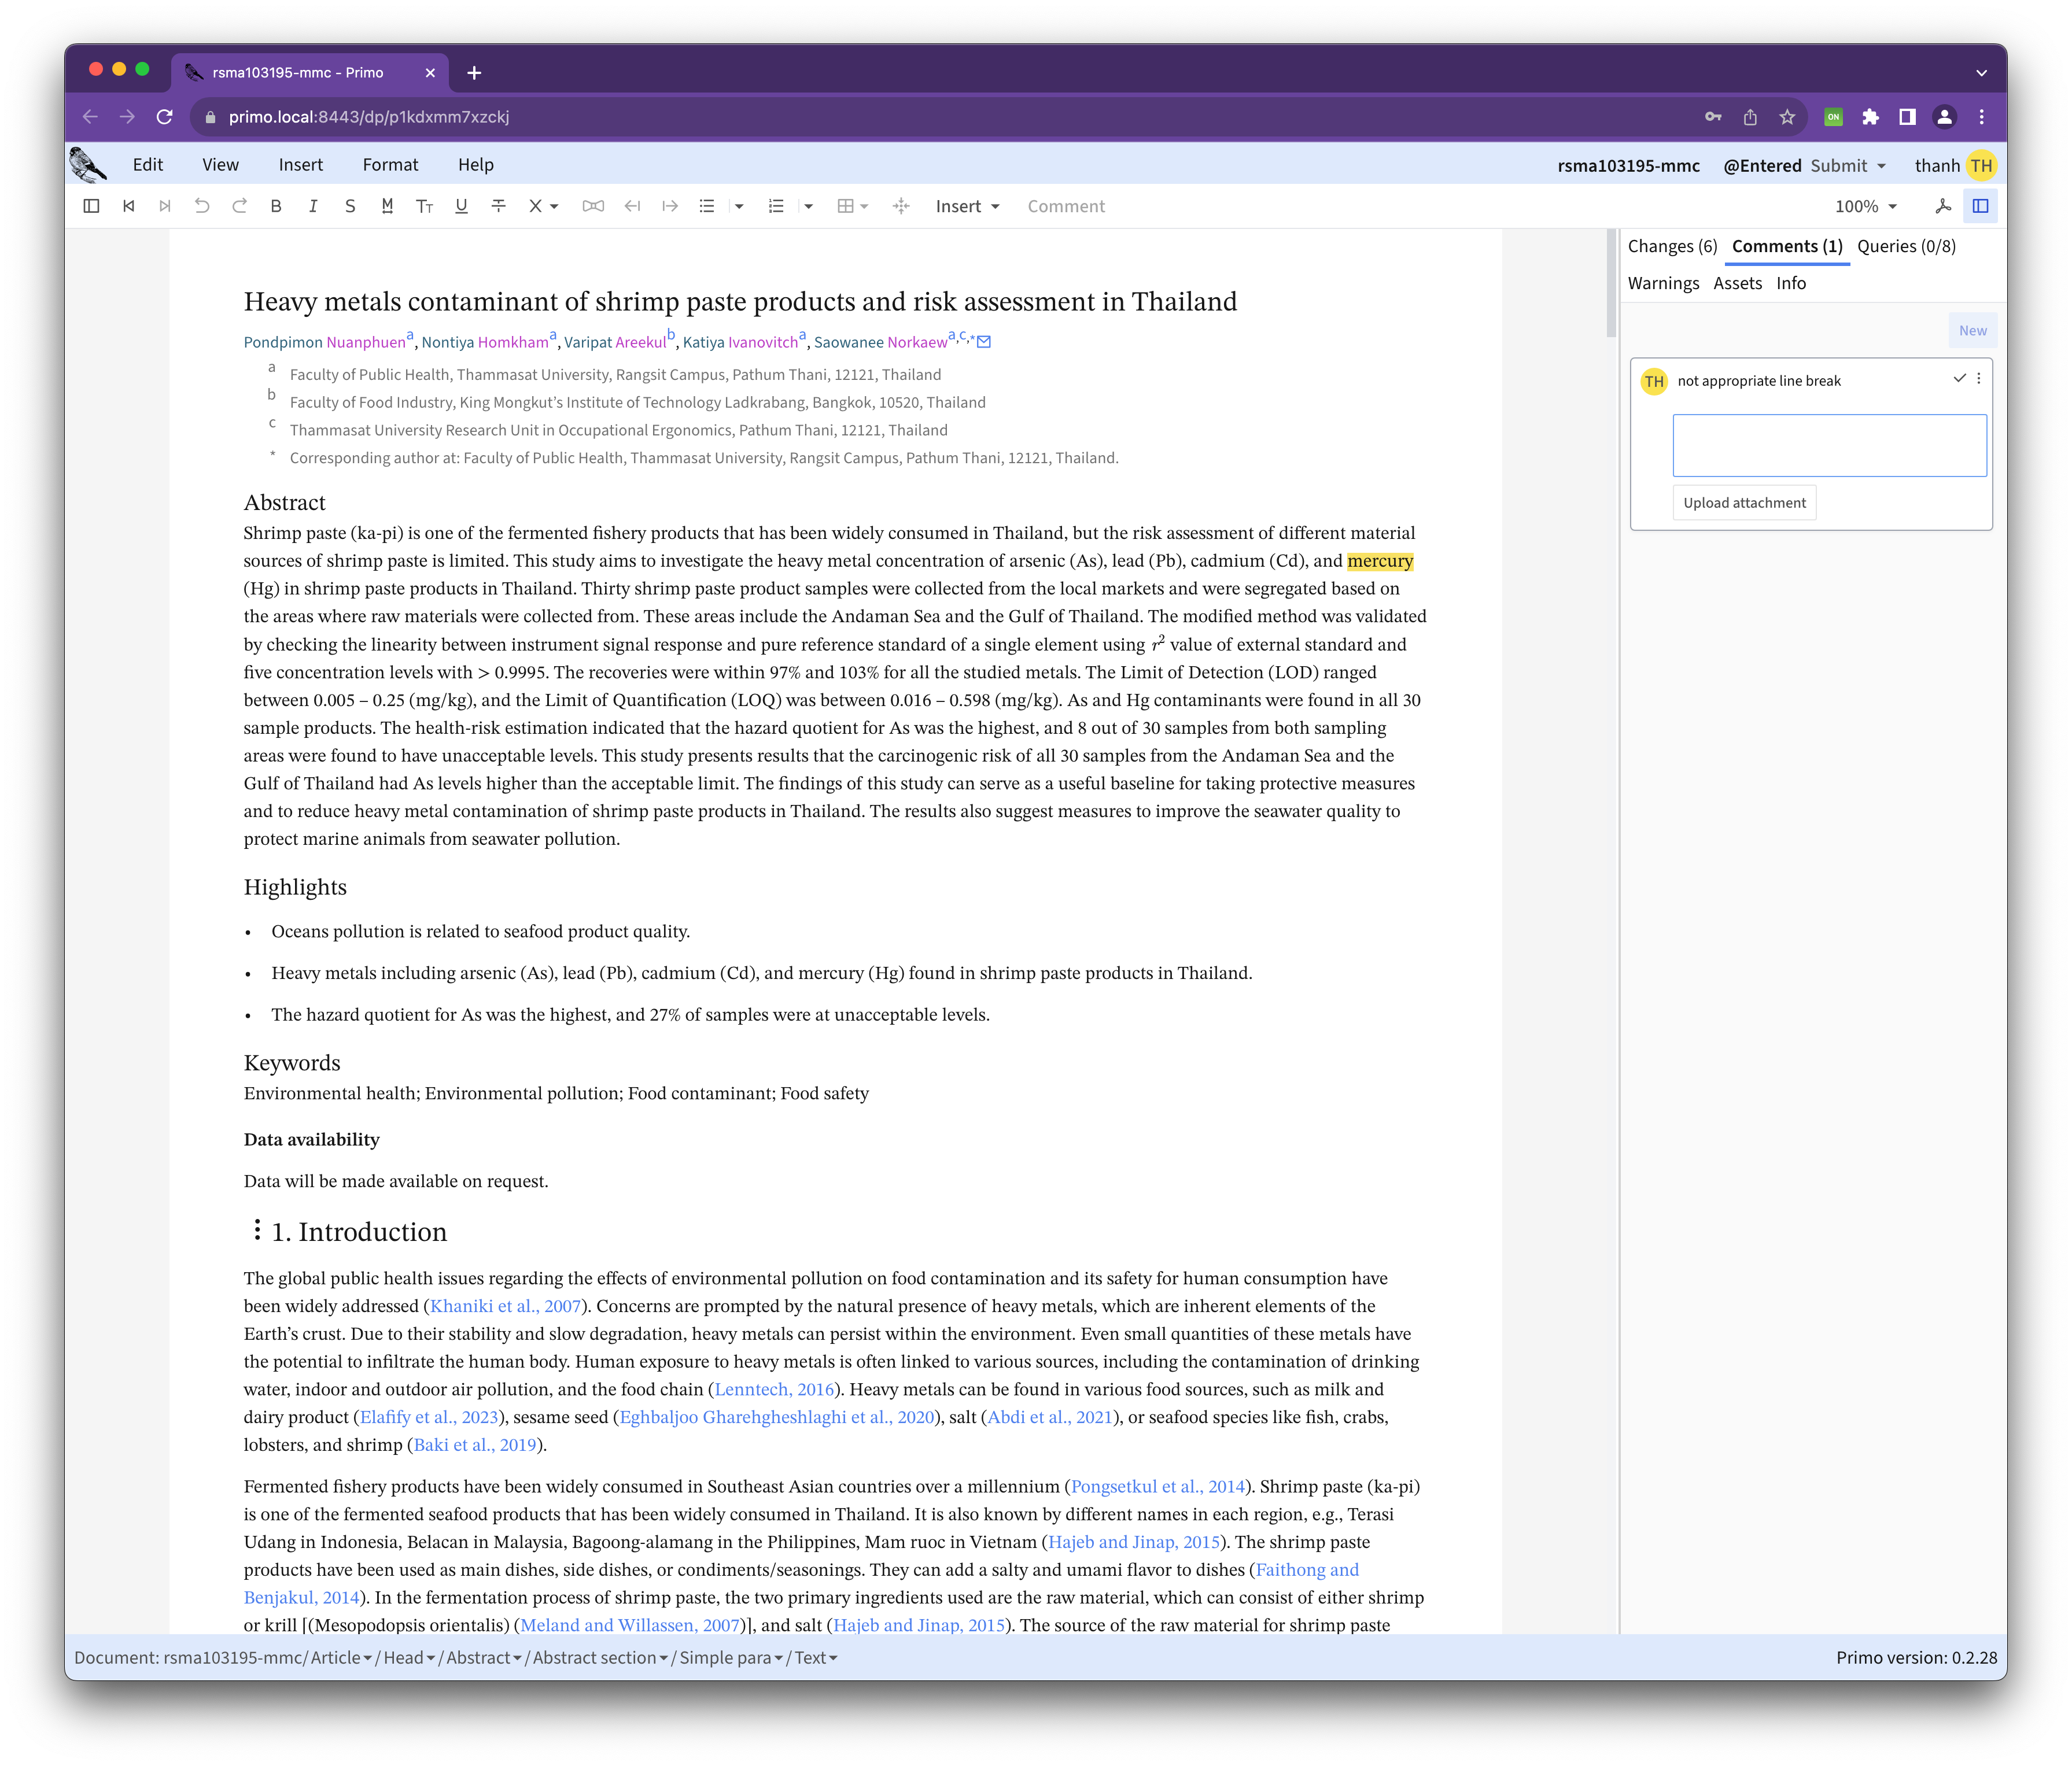Open the toolbar Insert dropdown
Screen dimensions: 2072x1766
click(967, 206)
